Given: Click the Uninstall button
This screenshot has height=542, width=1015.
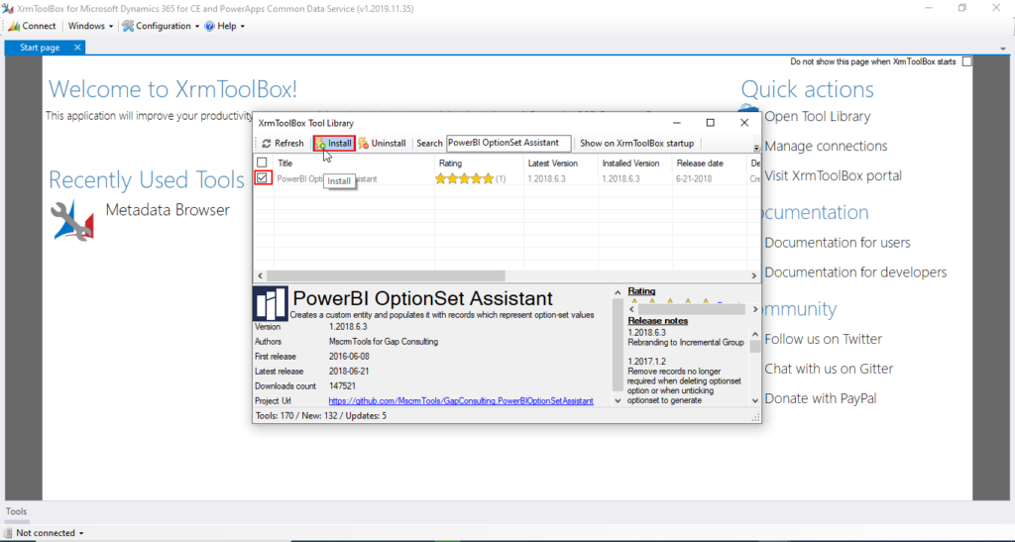Looking at the screenshot, I should point(382,143).
